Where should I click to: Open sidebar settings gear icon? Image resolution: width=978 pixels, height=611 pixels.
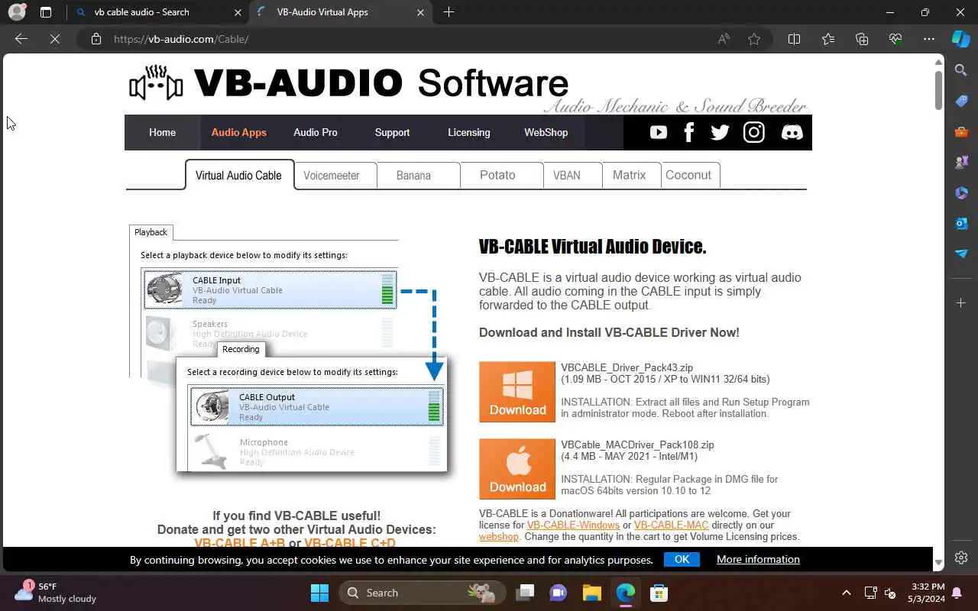(961, 558)
